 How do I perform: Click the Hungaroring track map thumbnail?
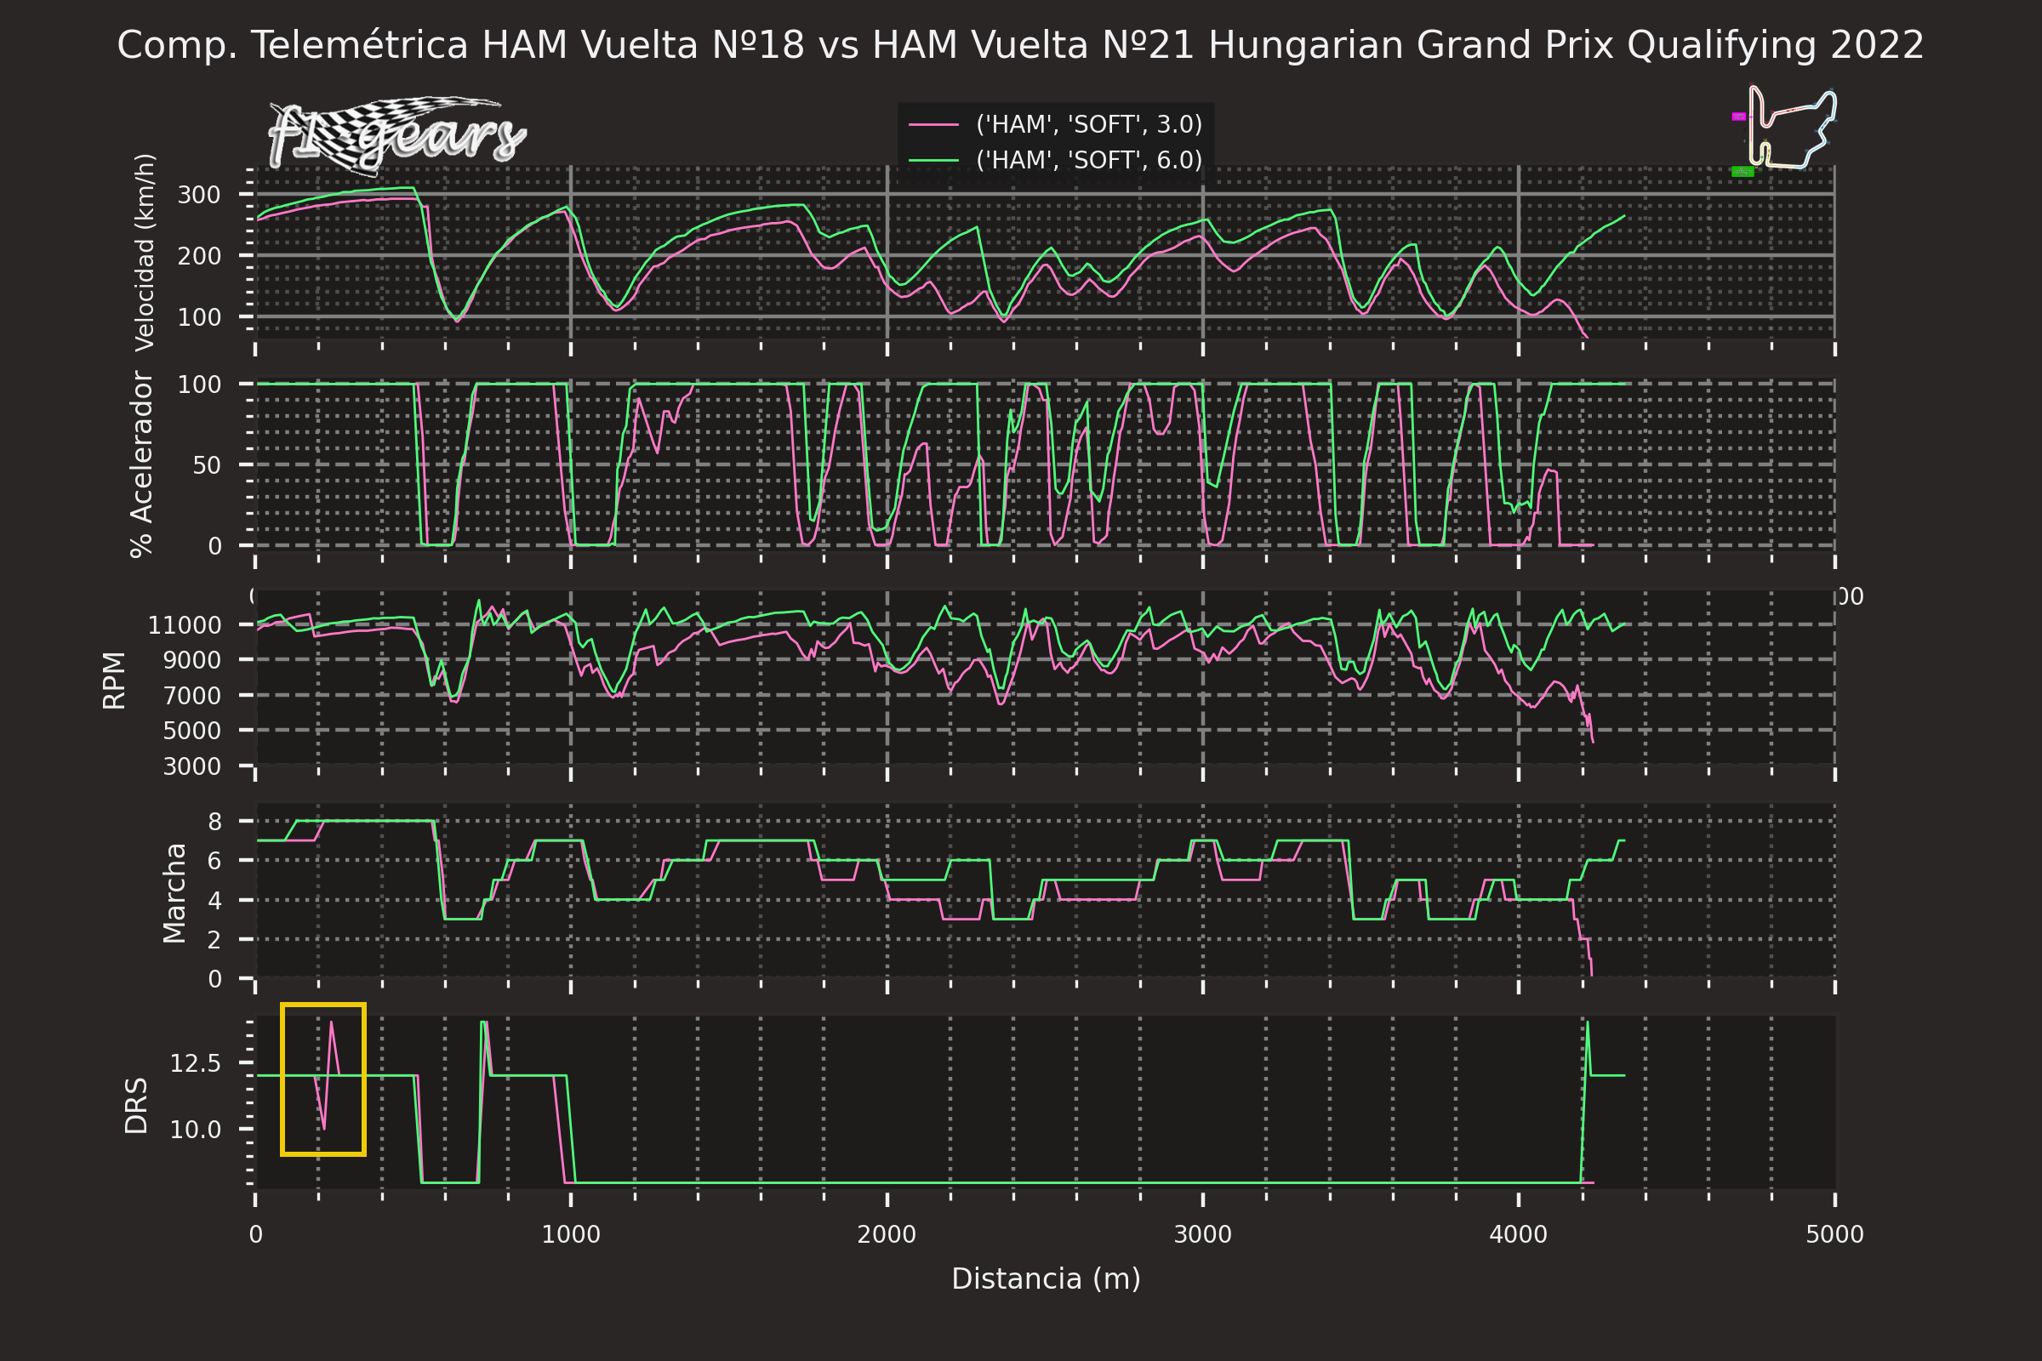tap(1792, 127)
